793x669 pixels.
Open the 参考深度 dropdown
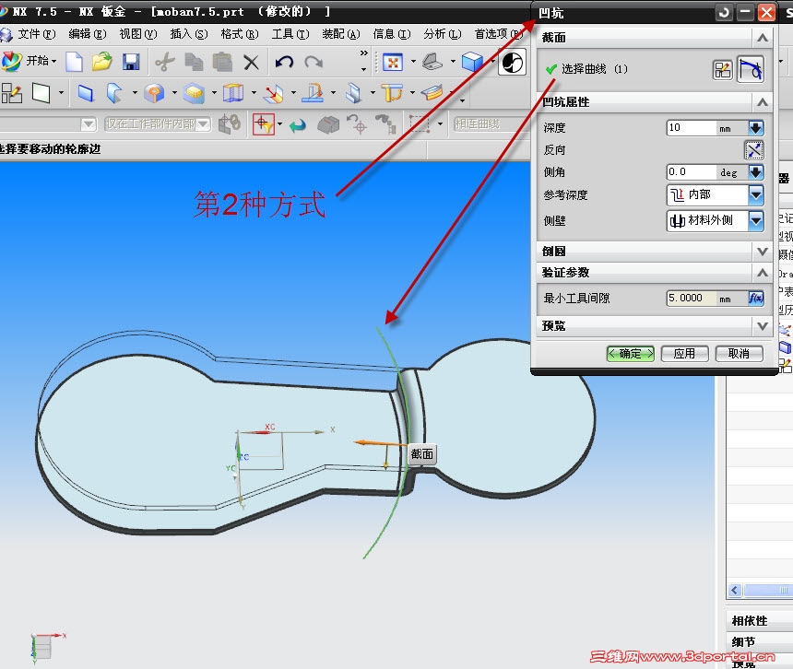[755, 194]
